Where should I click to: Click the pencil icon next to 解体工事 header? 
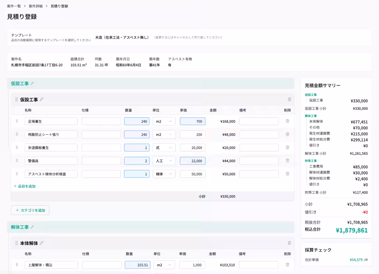[x=32, y=227]
